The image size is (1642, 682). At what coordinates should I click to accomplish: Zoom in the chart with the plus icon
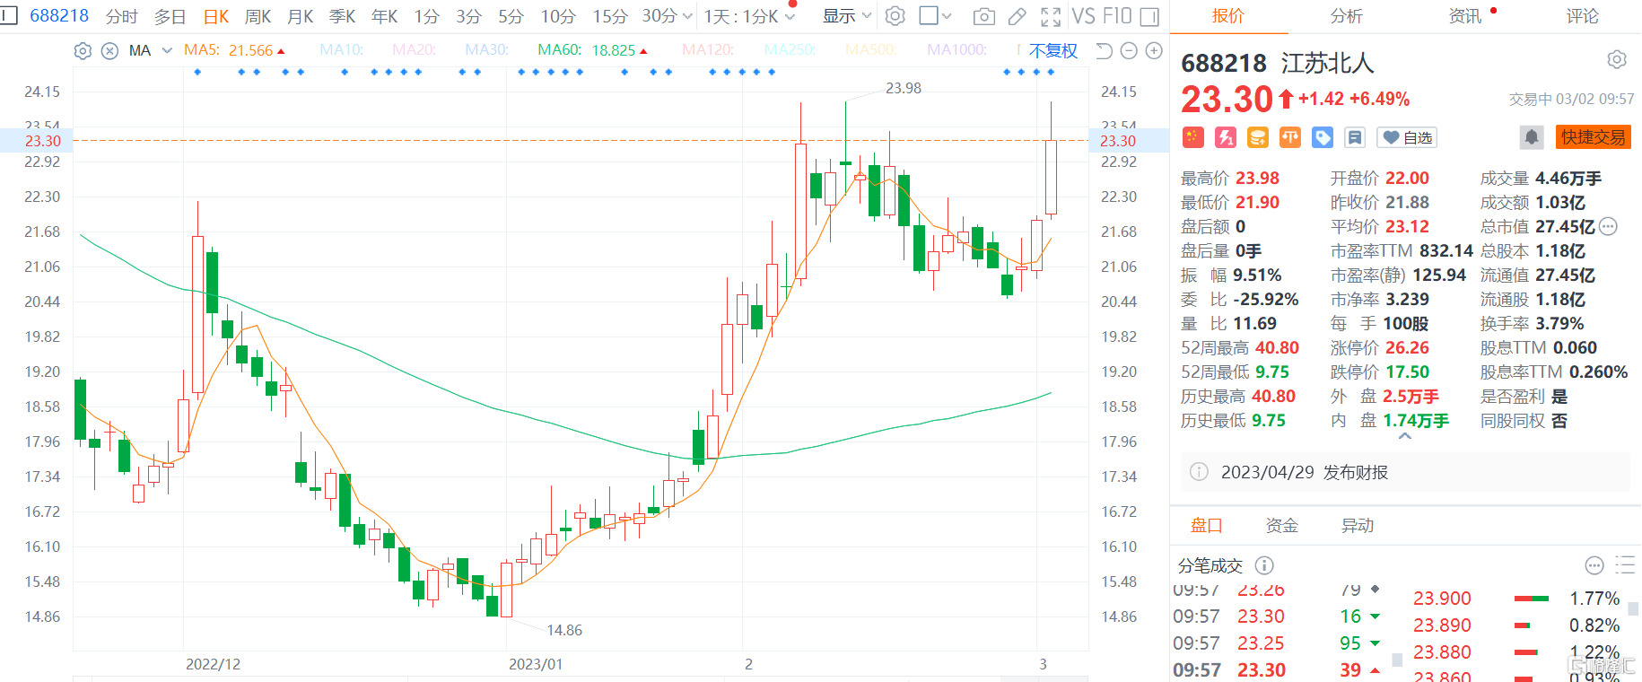[1154, 51]
